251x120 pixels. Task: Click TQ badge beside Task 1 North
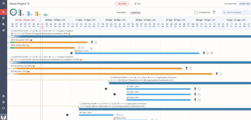tap(118, 115)
